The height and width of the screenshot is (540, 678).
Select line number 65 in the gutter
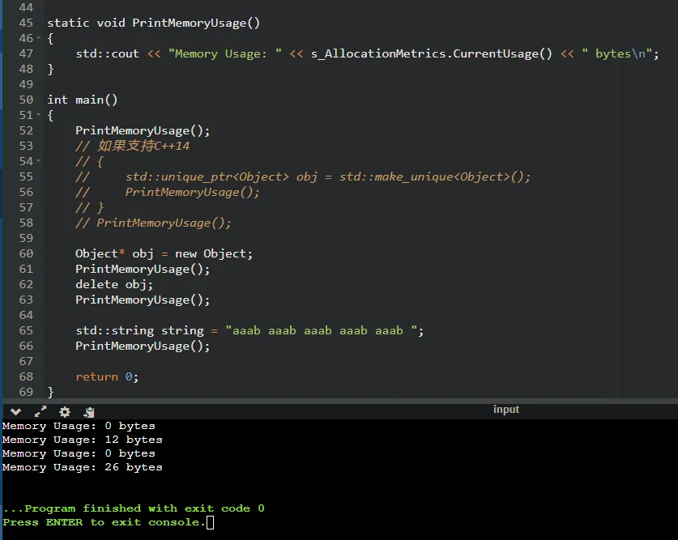click(26, 330)
